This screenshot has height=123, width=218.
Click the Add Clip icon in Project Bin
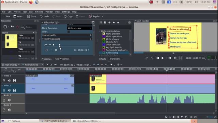point(5,27)
